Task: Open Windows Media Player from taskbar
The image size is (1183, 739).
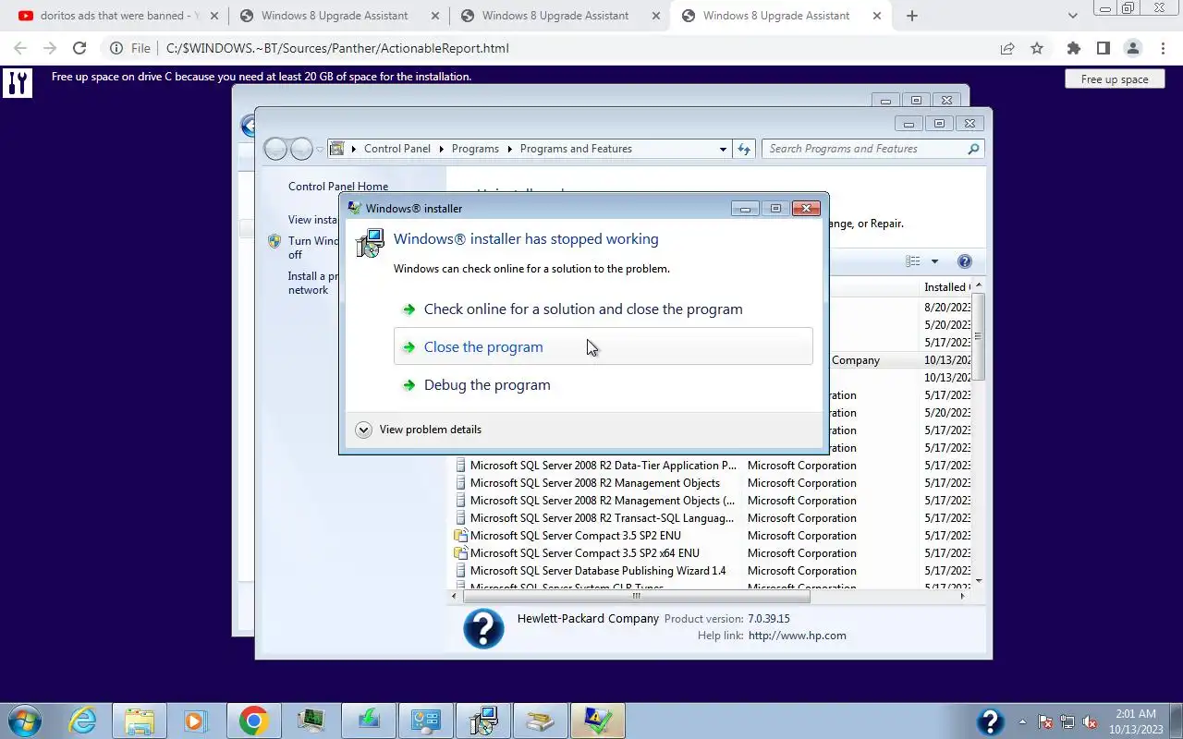Action: click(195, 721)
